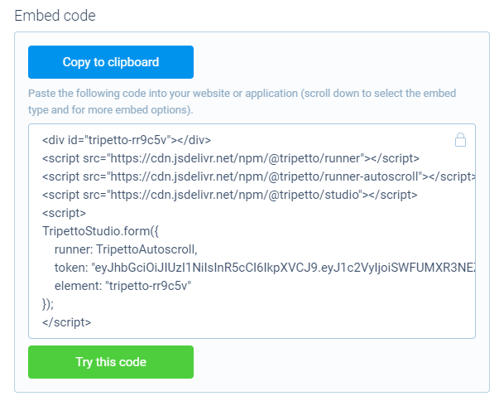Click the TripettoStudio.form({ line

click(x=100, y=231)
